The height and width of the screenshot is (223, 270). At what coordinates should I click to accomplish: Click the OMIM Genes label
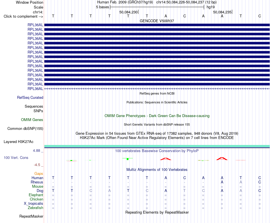click(32, 120)
